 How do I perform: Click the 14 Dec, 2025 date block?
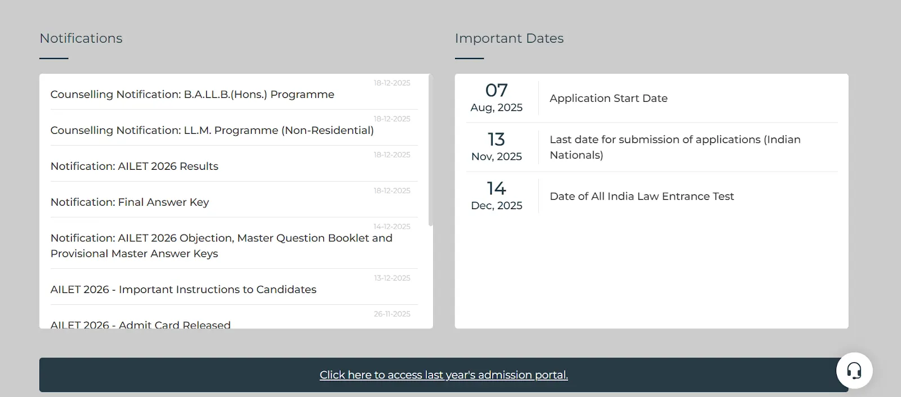(x=496, y=195)
